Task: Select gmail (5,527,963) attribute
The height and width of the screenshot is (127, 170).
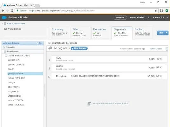Action: [25, 73]
